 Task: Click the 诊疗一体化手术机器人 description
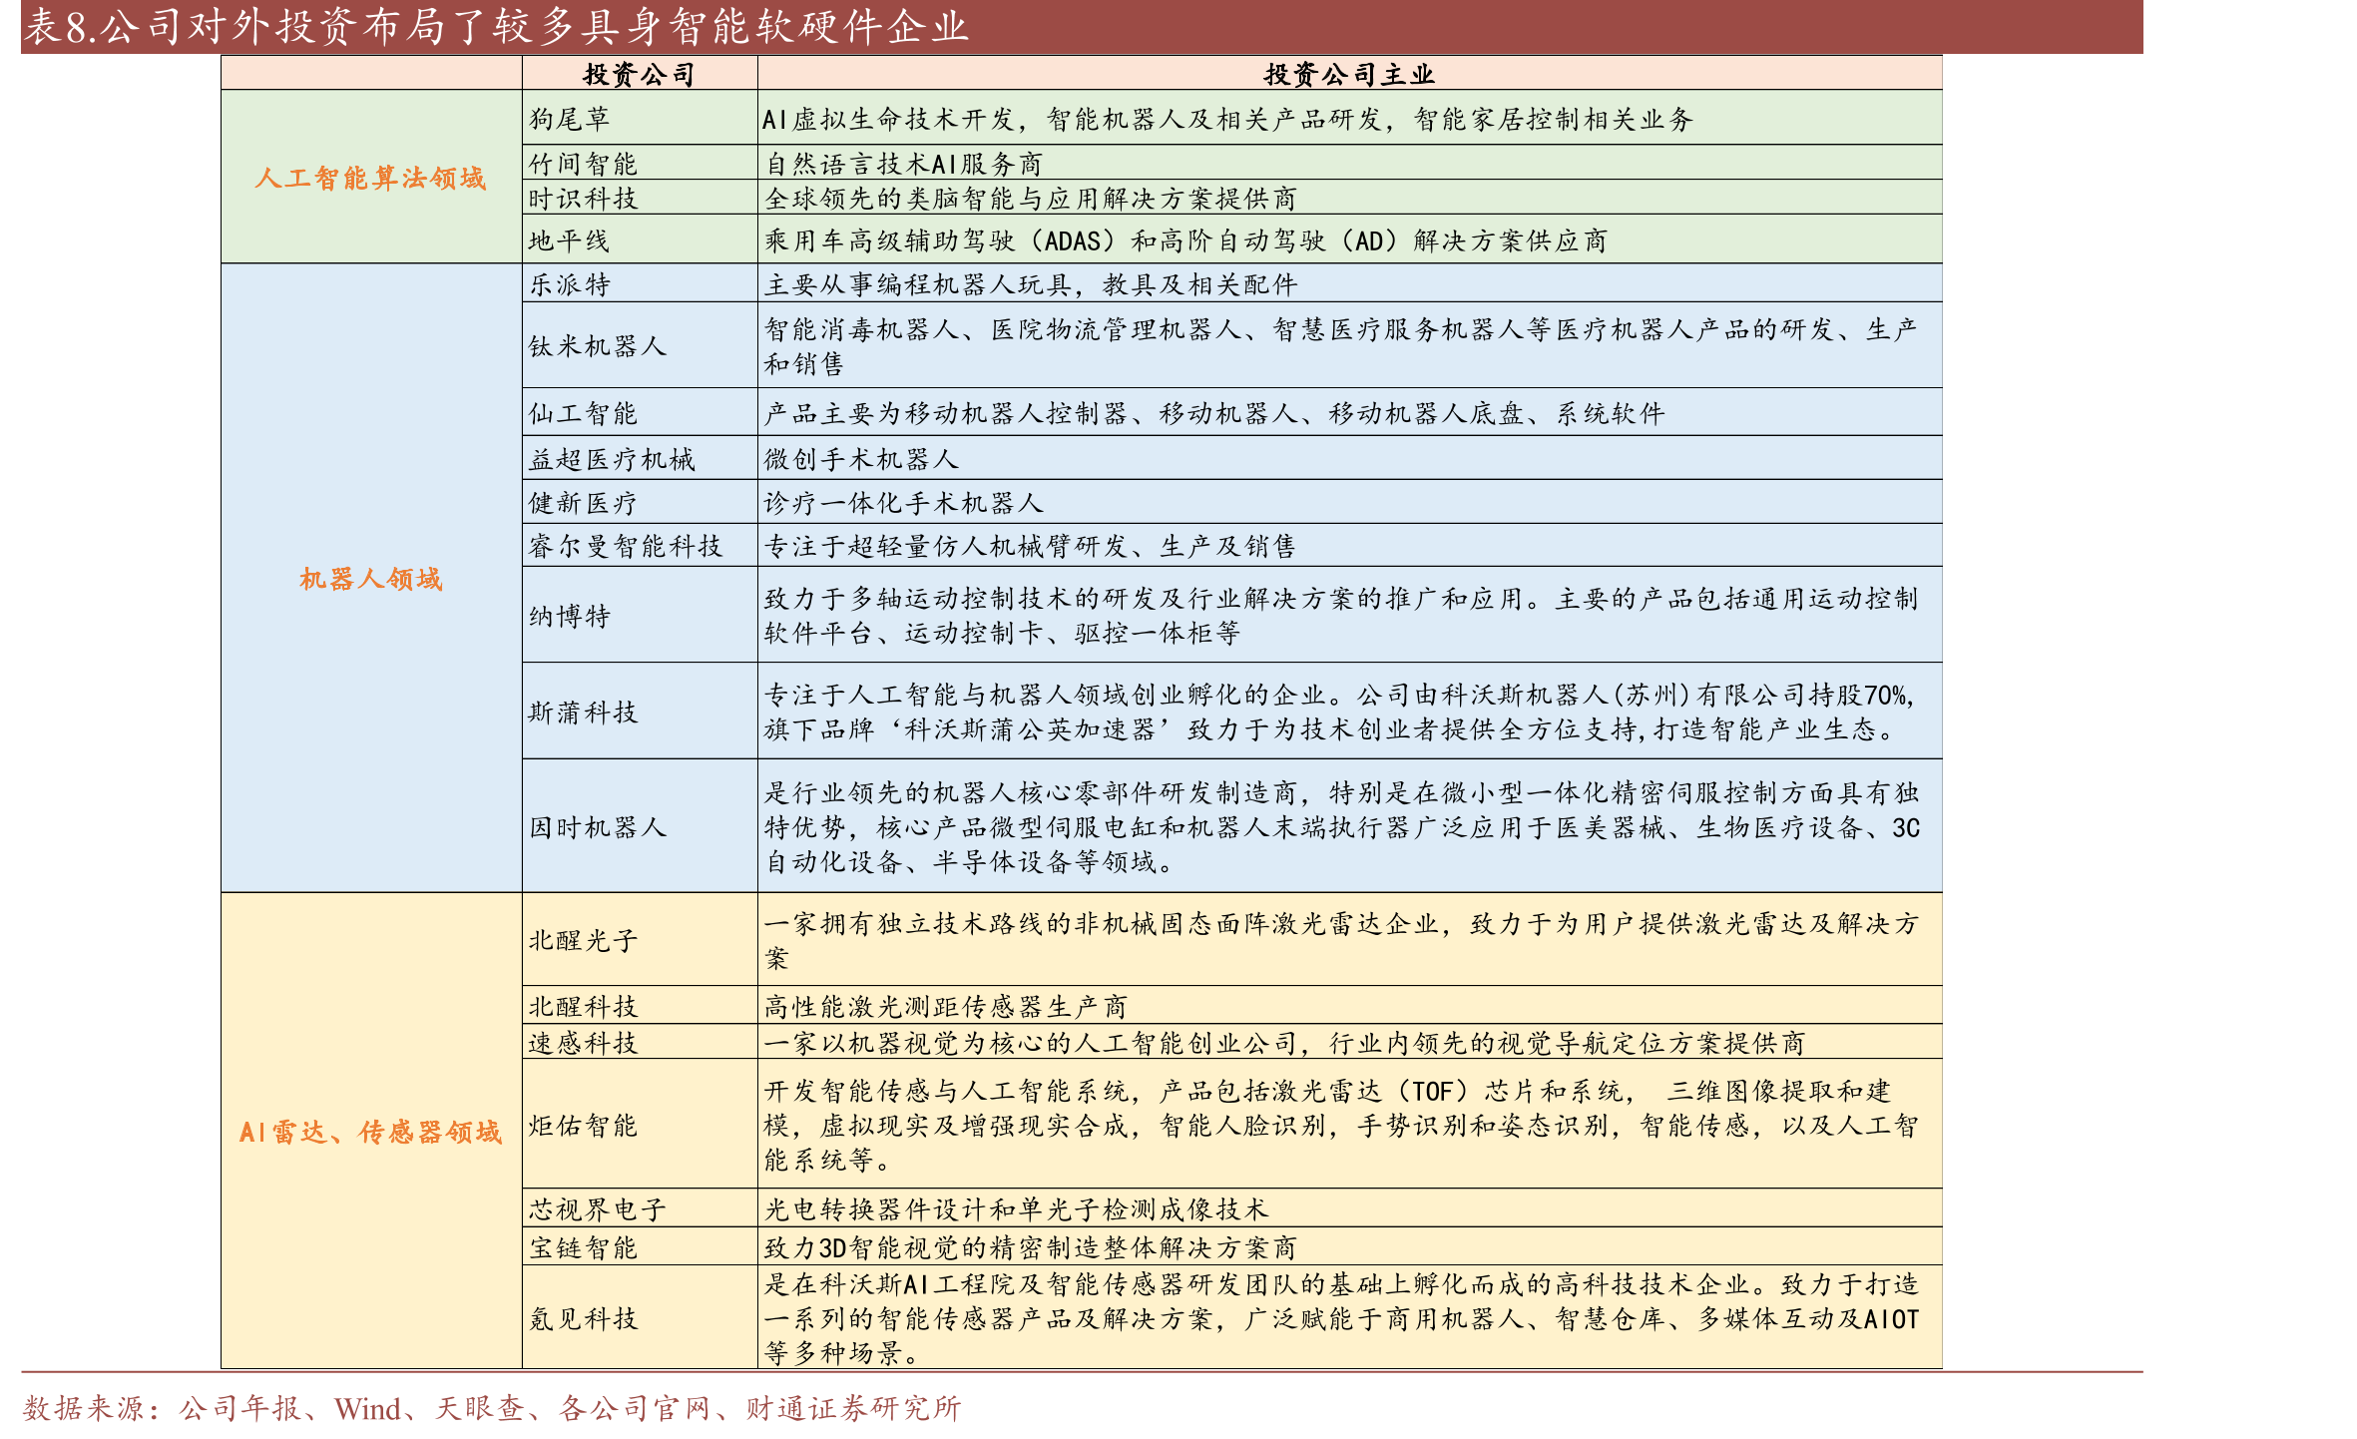[x=1349, y=502]
